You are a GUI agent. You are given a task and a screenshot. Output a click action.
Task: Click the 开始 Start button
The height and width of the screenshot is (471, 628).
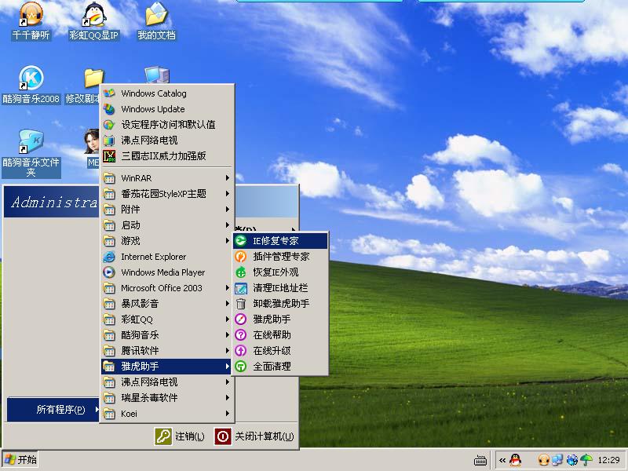[x=20, y=459]
